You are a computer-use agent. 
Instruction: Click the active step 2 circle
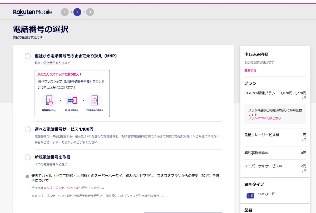coord(77,12)
